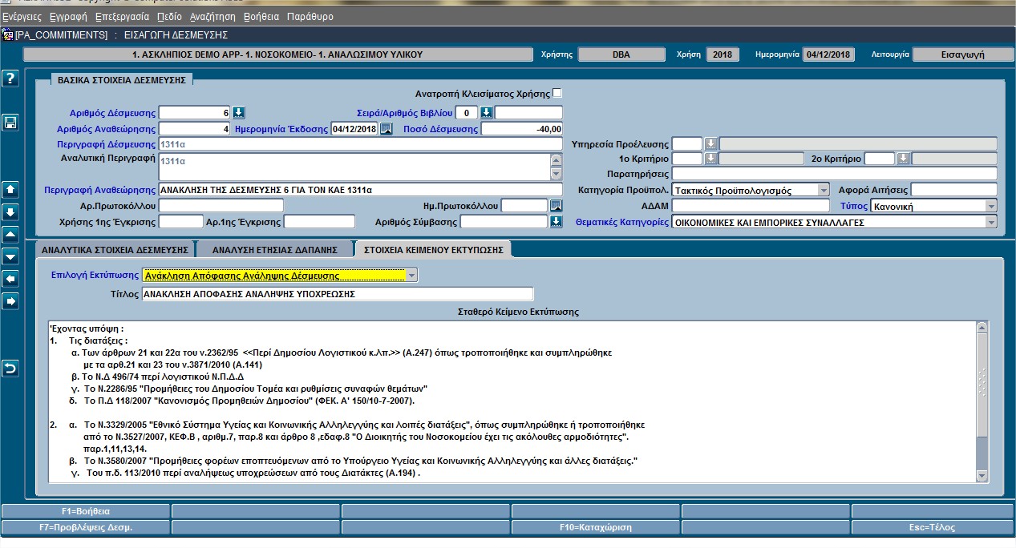Click the last-record down arrow icon
The height and width of the screenshot is (548, 1016).
(x=10, y=212)
